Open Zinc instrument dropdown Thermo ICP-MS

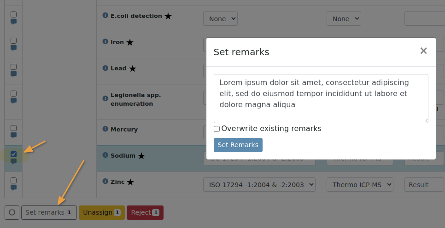point(360,185)
